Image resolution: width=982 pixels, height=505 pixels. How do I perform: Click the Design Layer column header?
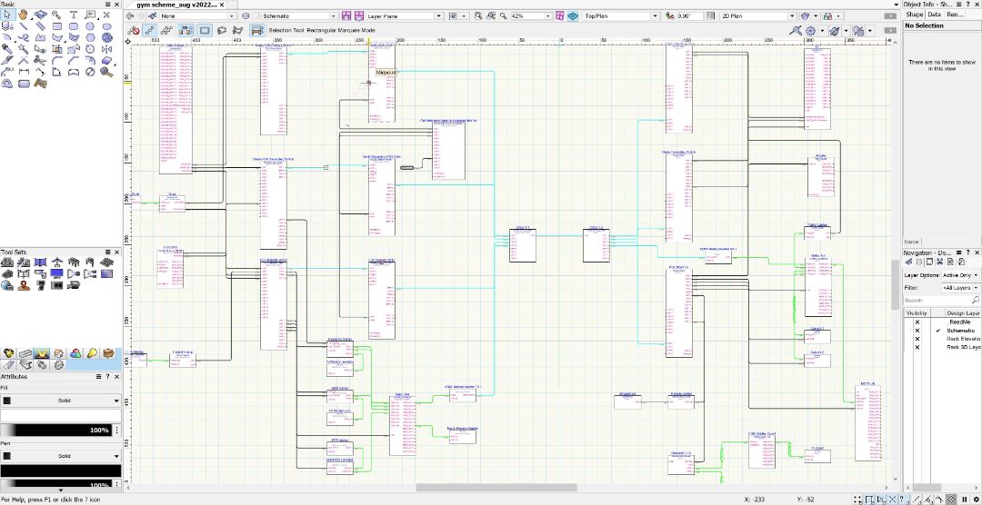[x=962, y=312]
